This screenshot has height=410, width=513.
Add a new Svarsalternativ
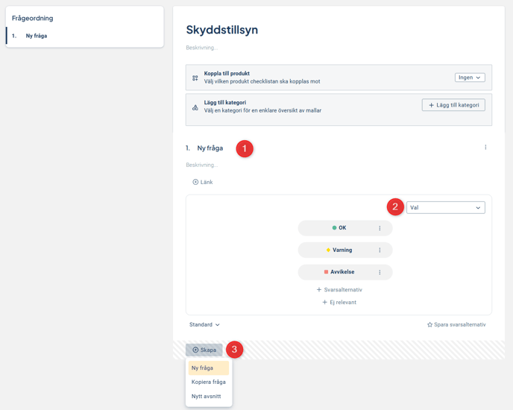339,289
